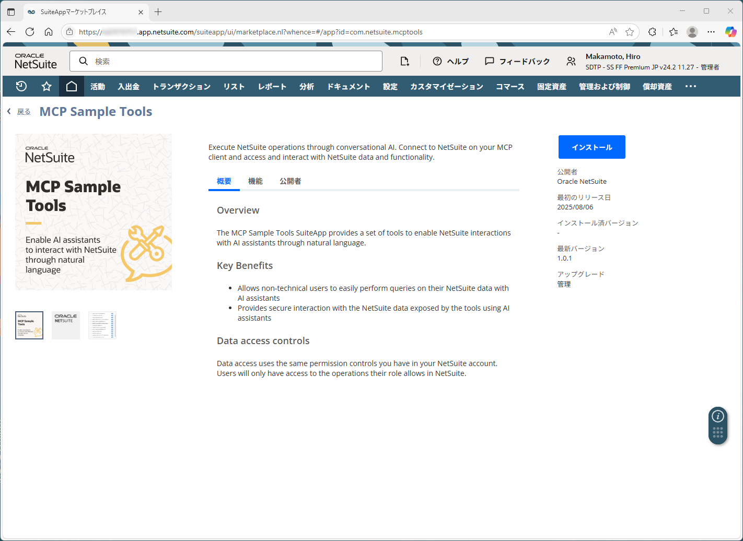Open the browser extensions icon
The image size is (743, 541).
pos(652,32)
